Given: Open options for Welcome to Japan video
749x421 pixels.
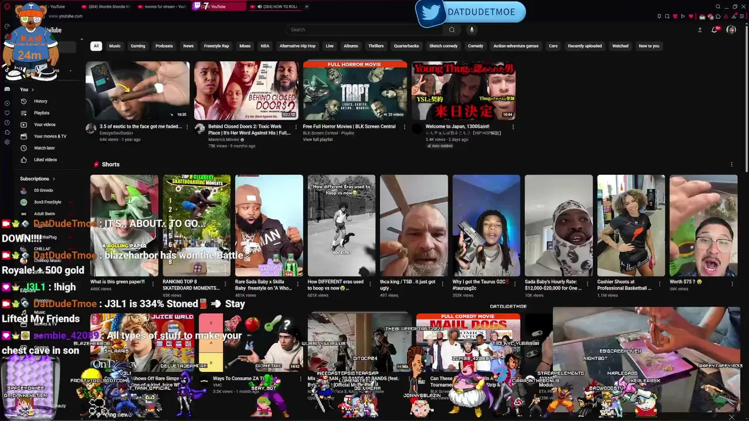Looking at the screenshot, I should click(x=513, y=127).
